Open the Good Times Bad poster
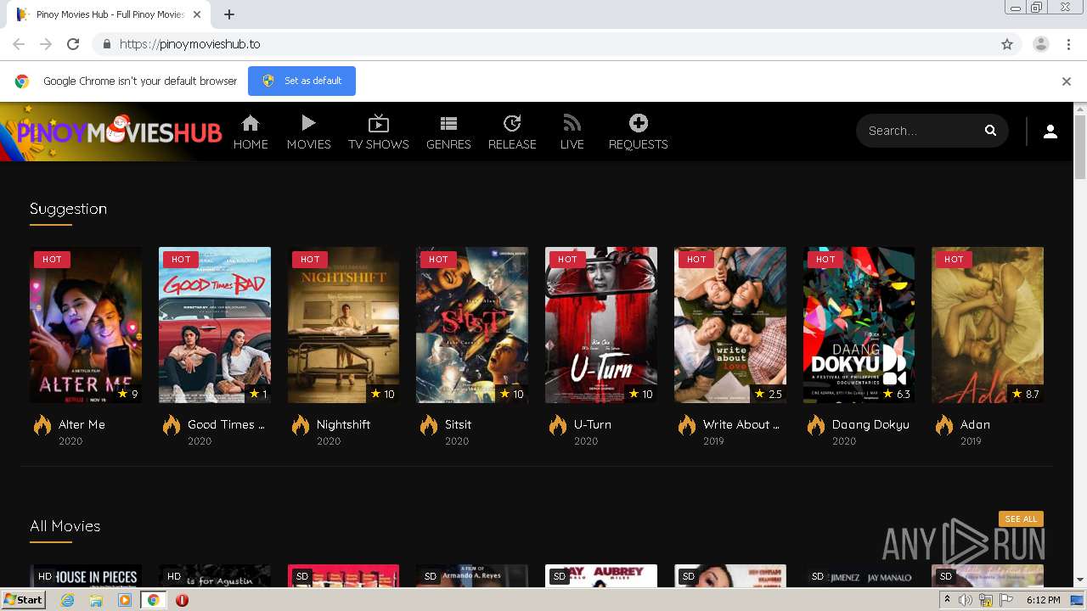1087x611 pixels. point(215,325)
